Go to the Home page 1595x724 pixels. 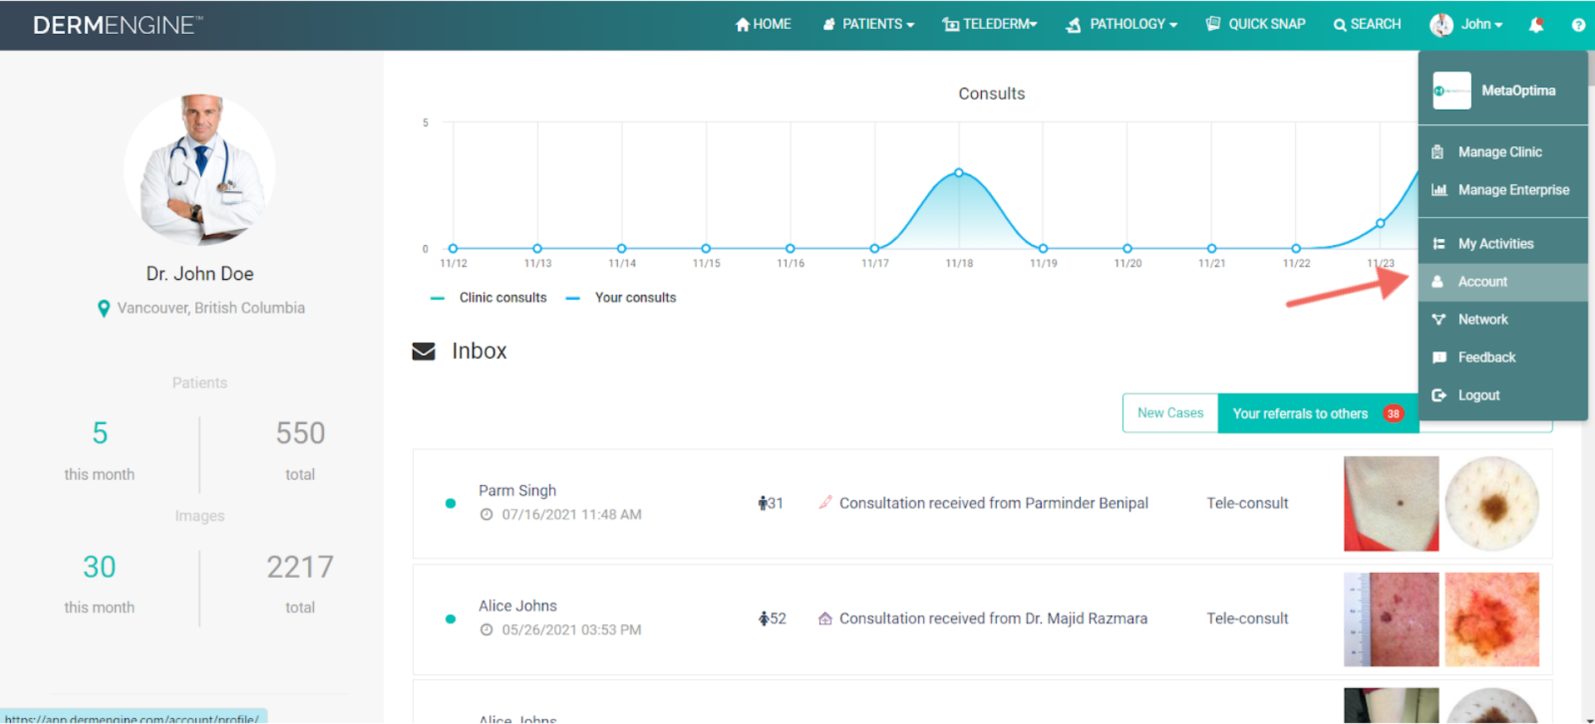click(763, 24)
